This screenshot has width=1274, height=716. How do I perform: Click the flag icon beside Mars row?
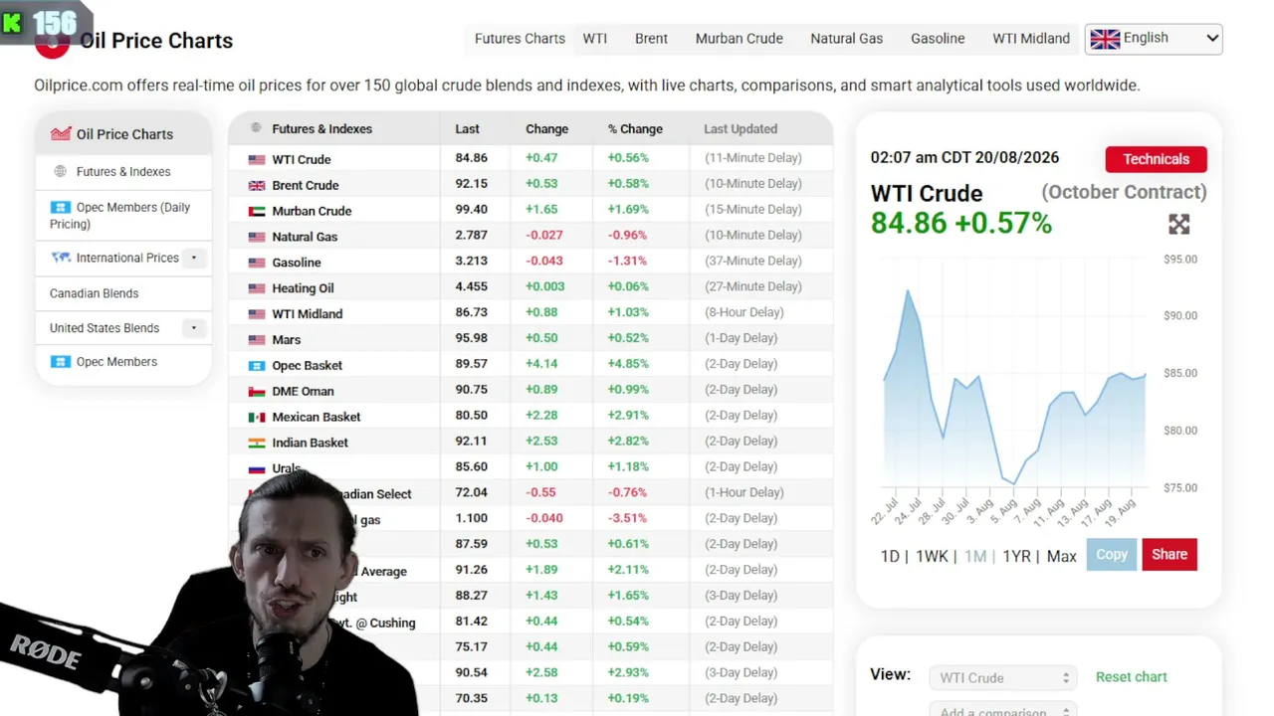pyautogui.click(x=257, y=340)
